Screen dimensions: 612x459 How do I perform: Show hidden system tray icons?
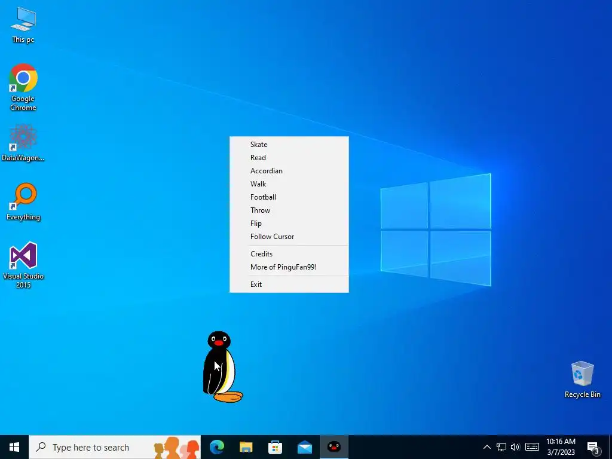[x=486, y=447]
